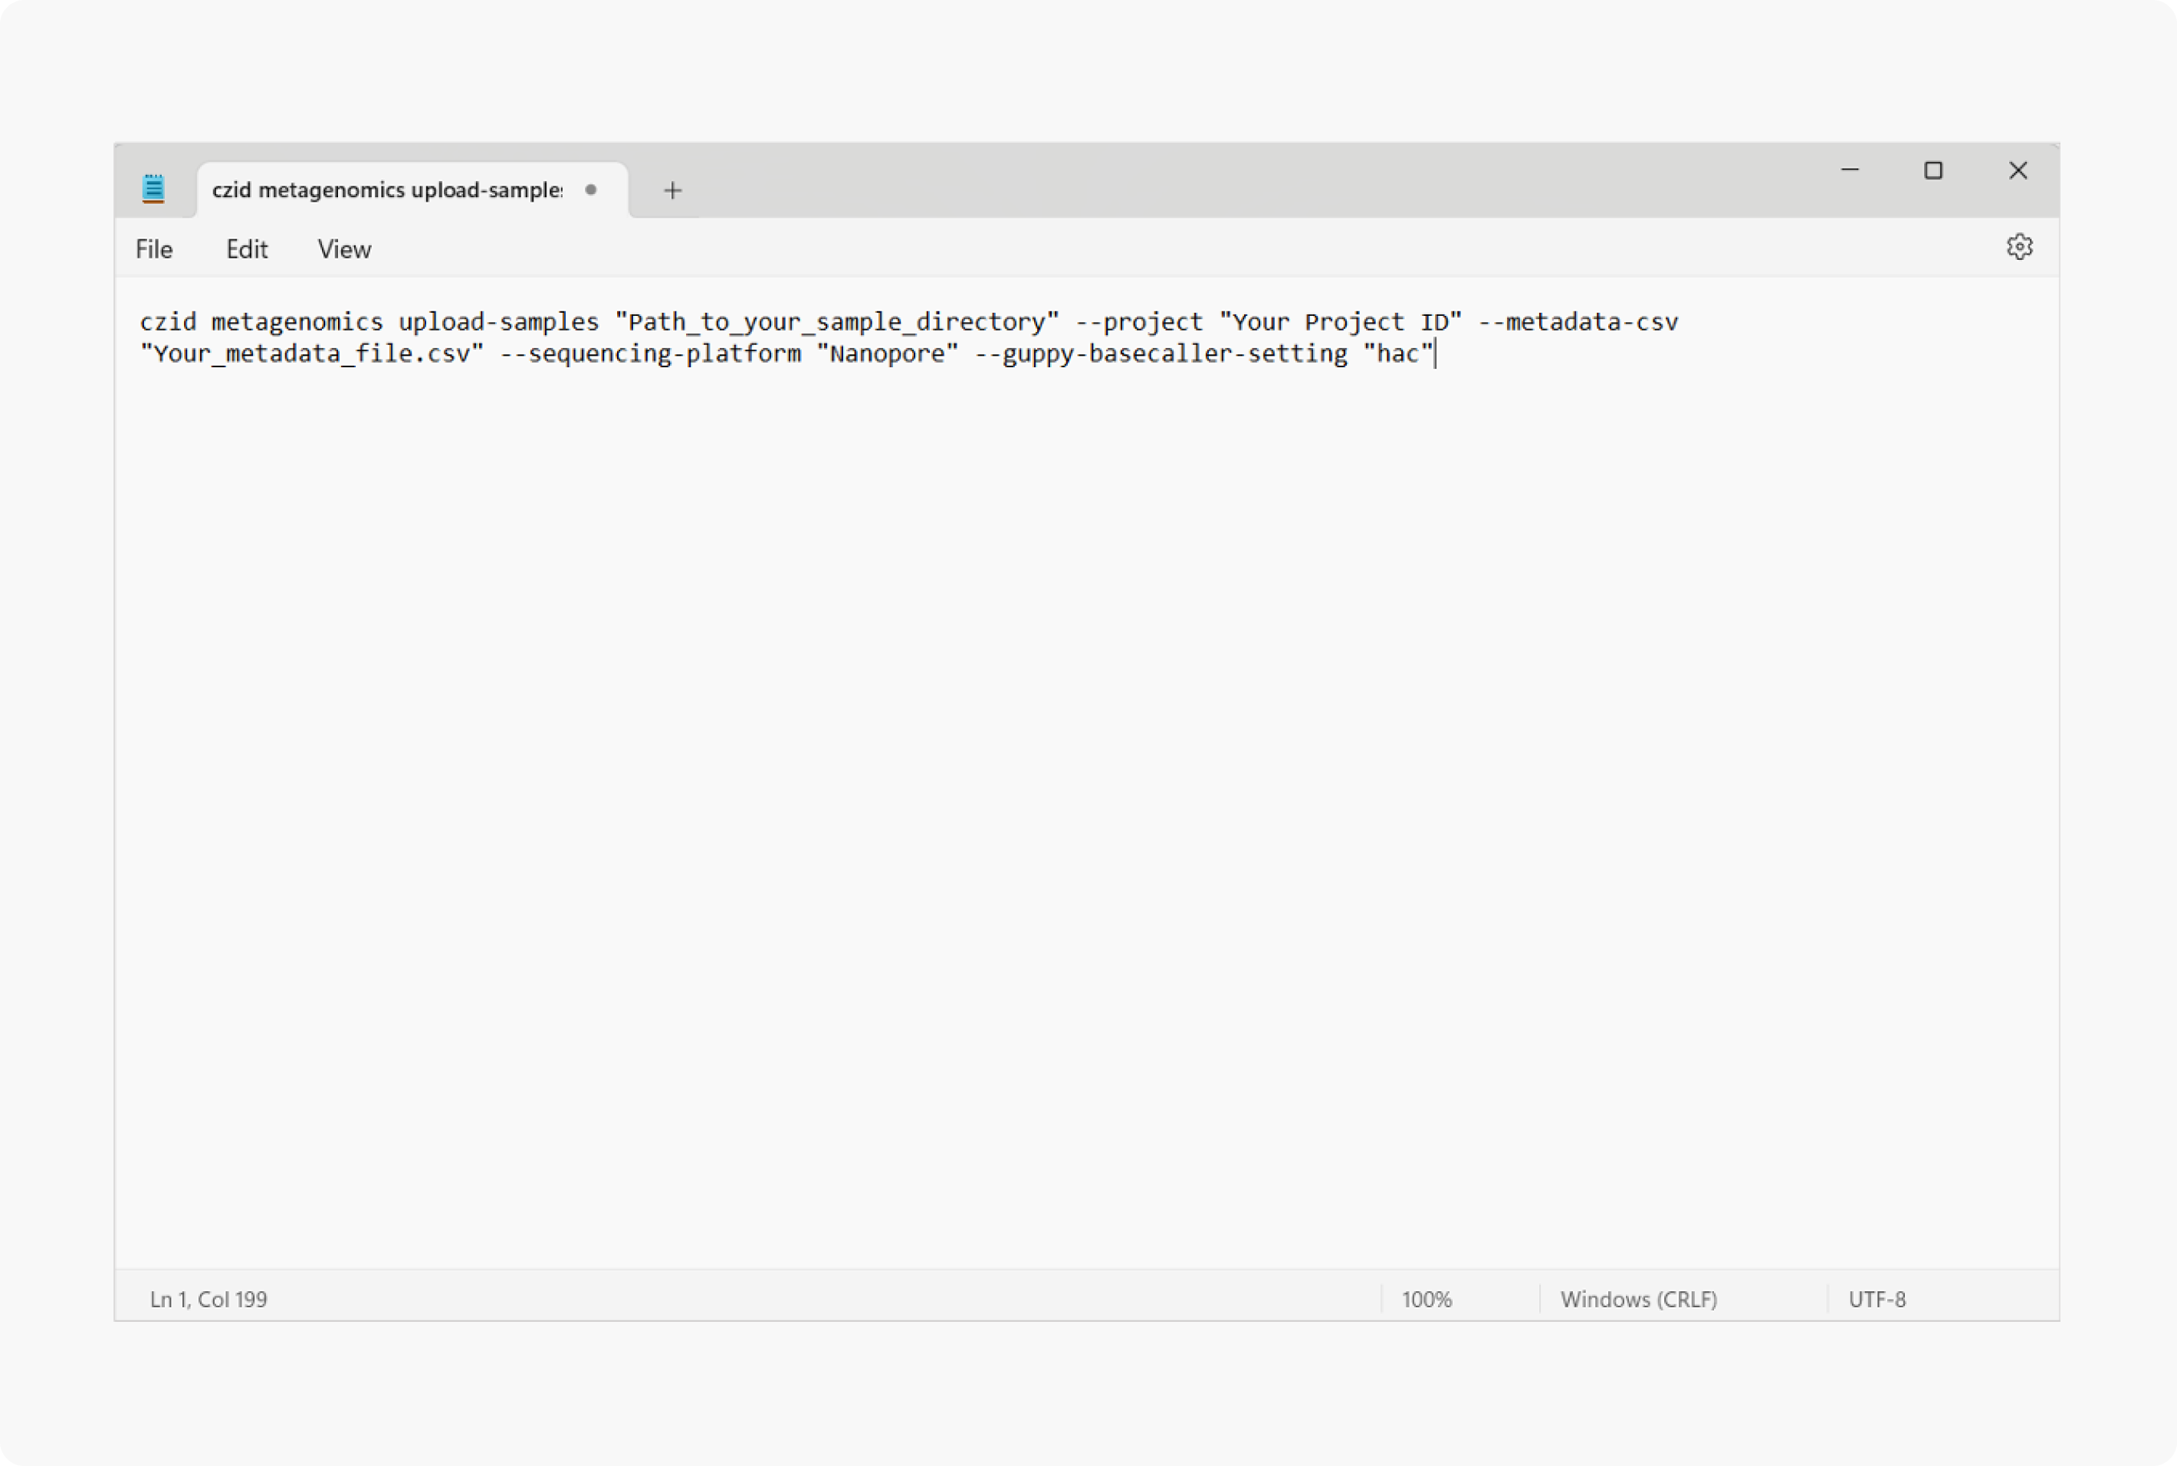Open the Edit menu
Screen dimensions: 2177x1466
[x=247, y=248]
